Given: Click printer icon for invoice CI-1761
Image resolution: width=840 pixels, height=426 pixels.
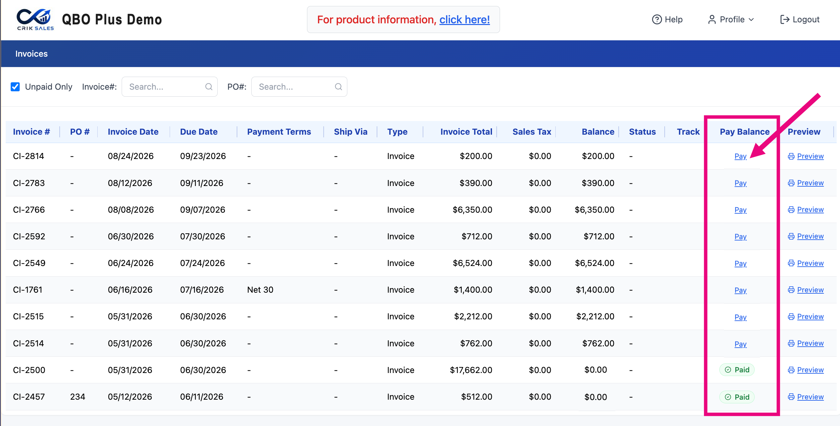Looking at the screenshot, I should pyautogui.click(x=791, y=290).
